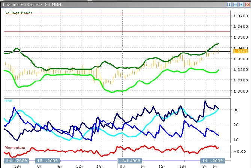The image size is (251, 168).
Task: Close the EUR/USD chart window
Action: coord(246,4)
